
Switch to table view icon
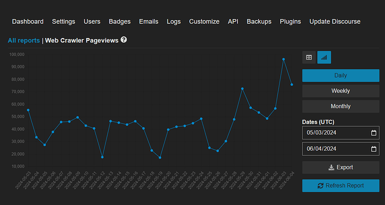click(309, 58)
